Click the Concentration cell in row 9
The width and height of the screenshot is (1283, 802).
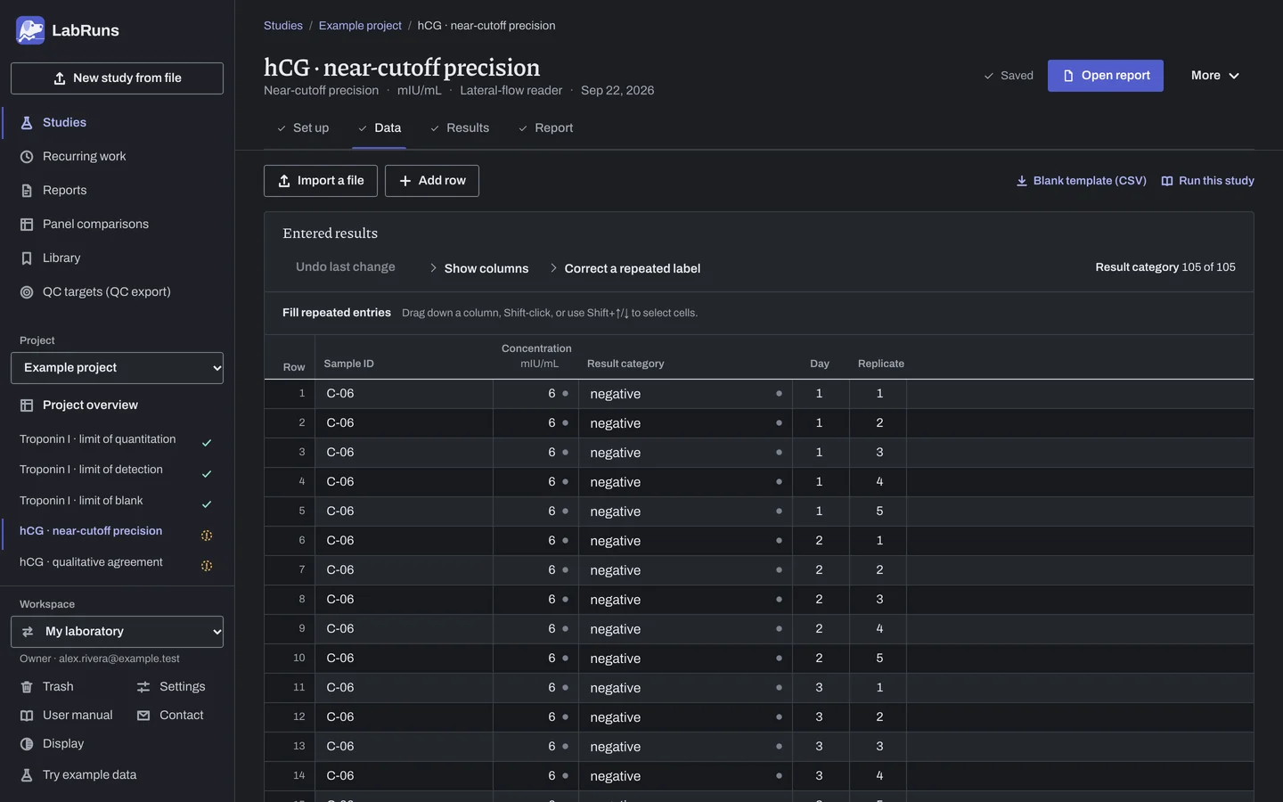[x=535, y=629]
